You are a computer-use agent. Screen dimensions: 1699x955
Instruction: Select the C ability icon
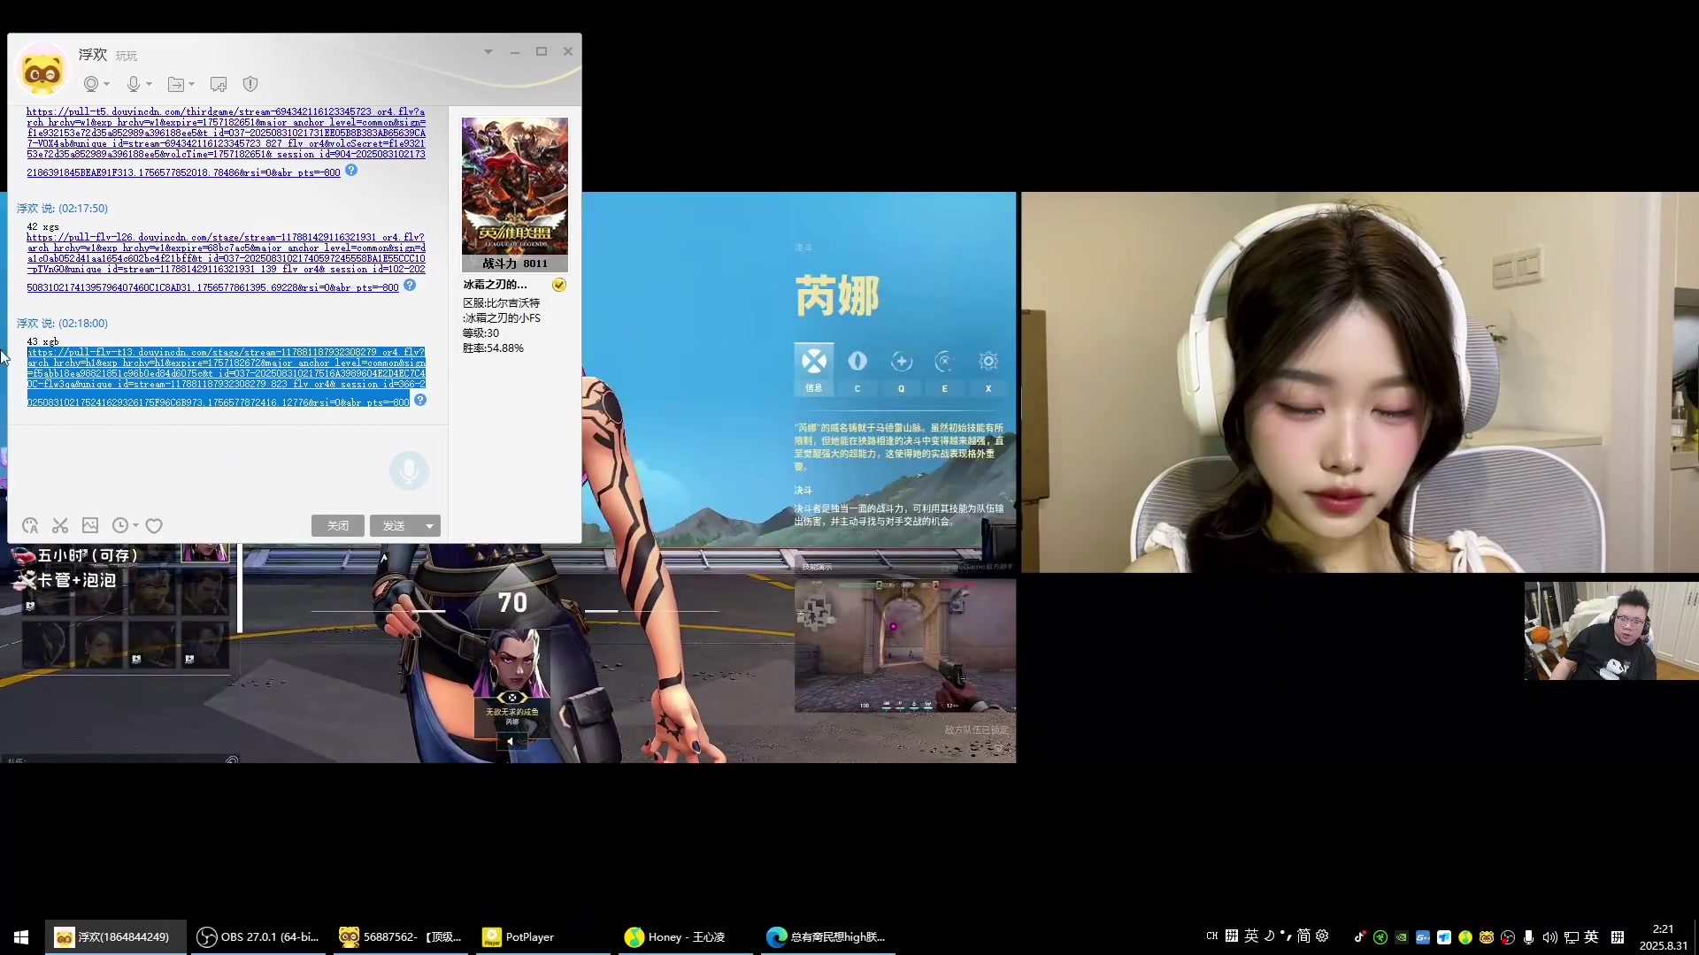tap(857, 361)
